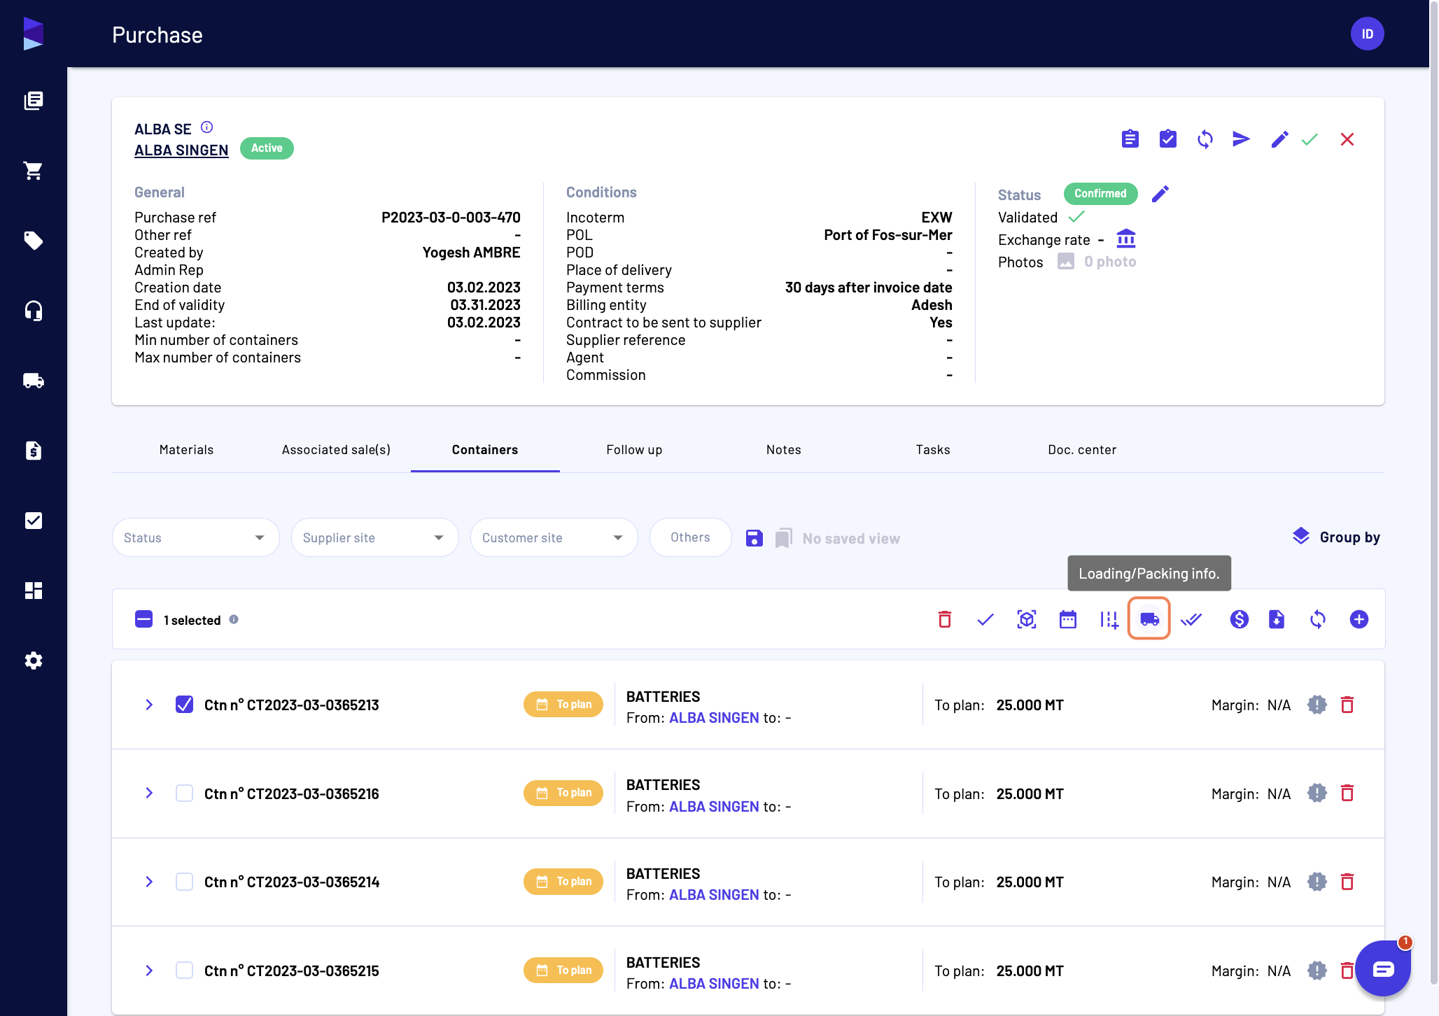Screen dimensions: 1439x1016
Task: Click the dollar sign icon in the container toolbar
Action: [x=1240, y=619]
